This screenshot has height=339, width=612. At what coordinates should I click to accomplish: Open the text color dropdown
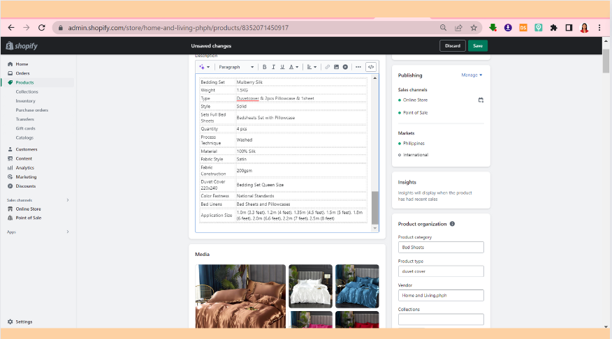[x=293, y=67]
